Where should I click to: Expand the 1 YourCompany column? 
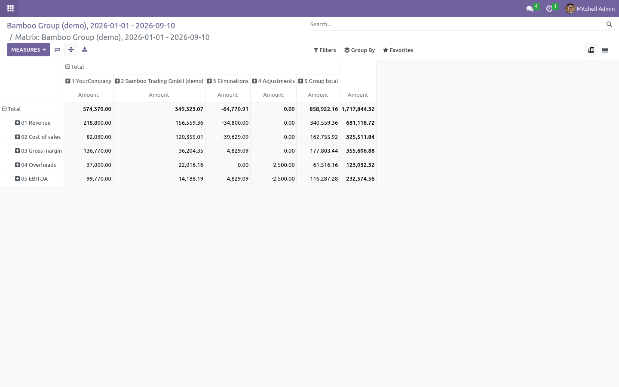coord(89,81)
